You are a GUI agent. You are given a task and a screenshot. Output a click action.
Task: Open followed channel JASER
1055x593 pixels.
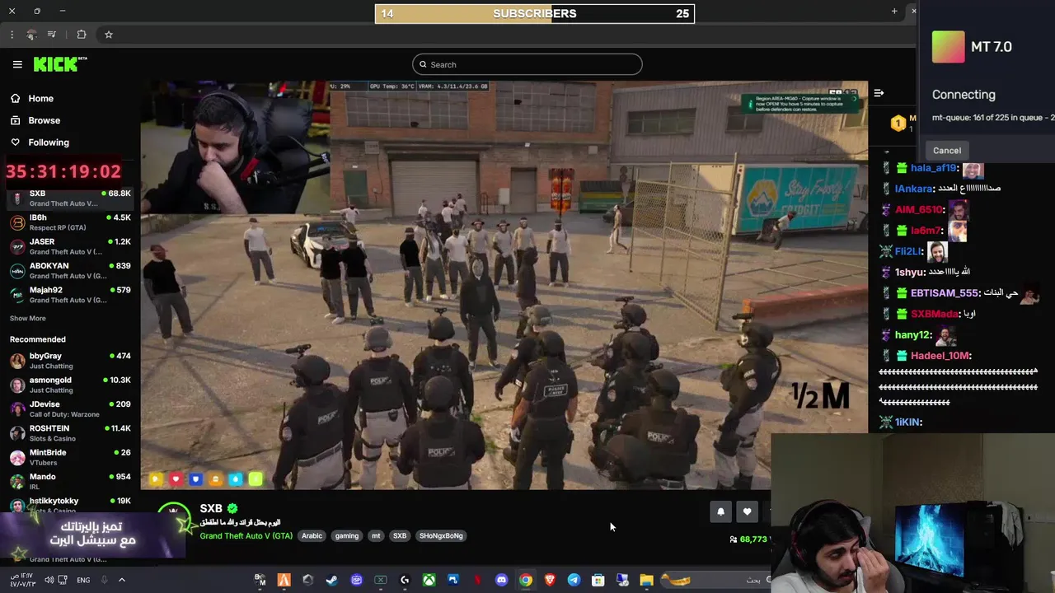pyautogui.click(x=70, y=246)
